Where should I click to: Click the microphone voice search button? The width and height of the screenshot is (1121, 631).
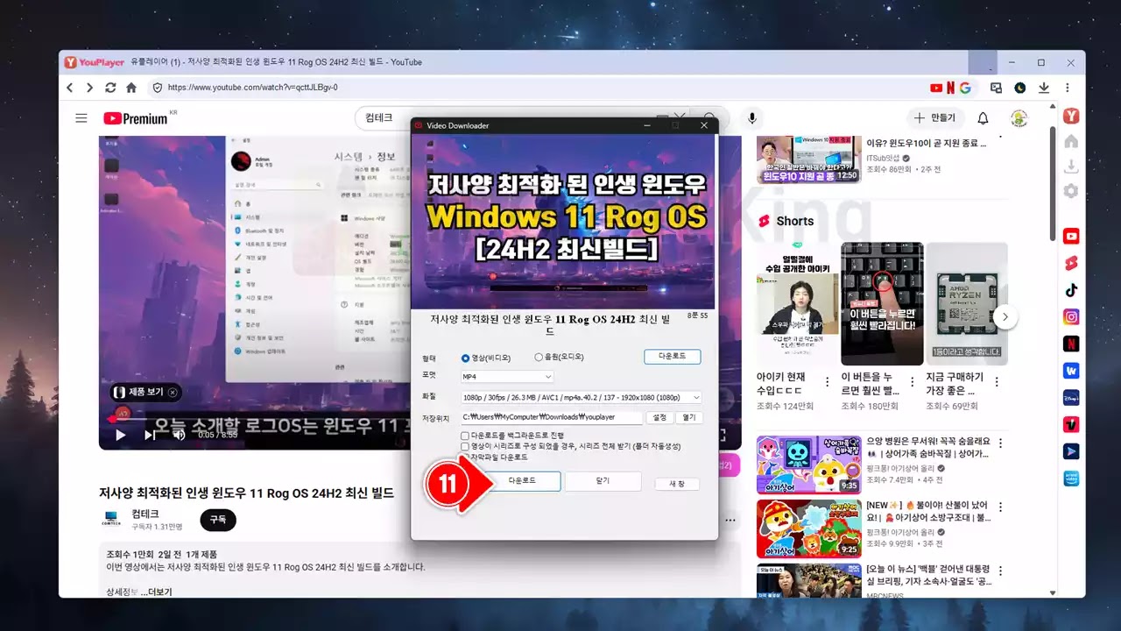pyautogui.click(x=751, y=118)
